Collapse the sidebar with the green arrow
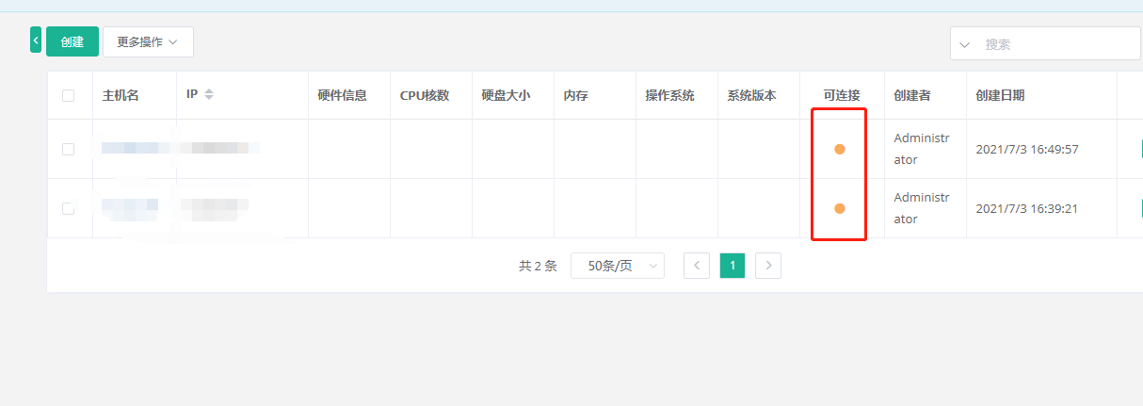Viewport: 1143px width, 406px height. [36, 41]
